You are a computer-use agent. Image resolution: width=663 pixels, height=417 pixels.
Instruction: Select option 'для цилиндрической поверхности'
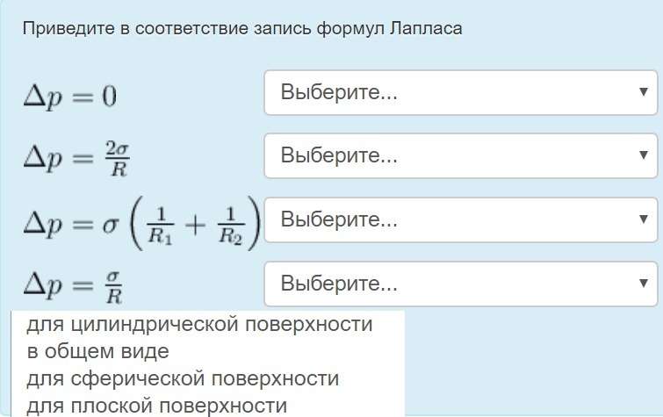point(199,325)
